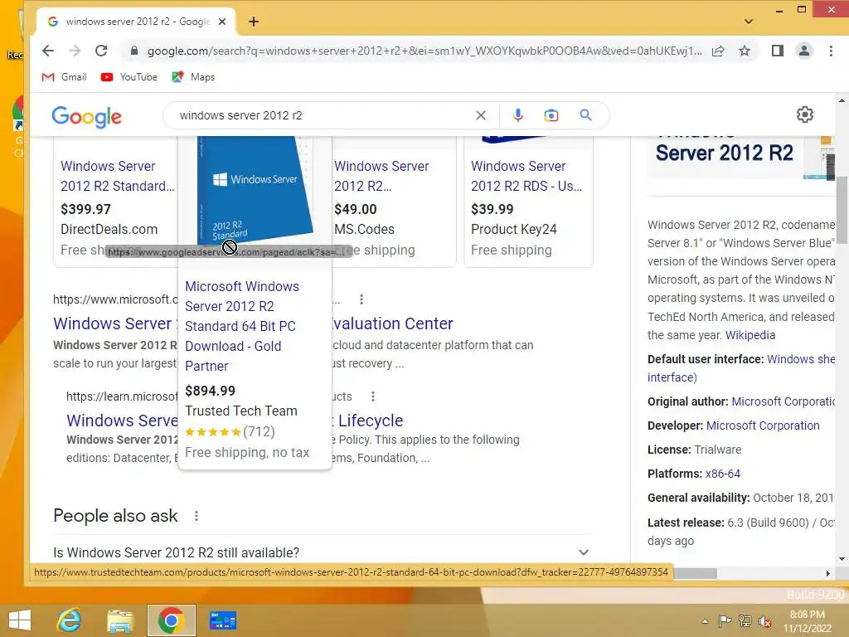Reload the current page

101,51
